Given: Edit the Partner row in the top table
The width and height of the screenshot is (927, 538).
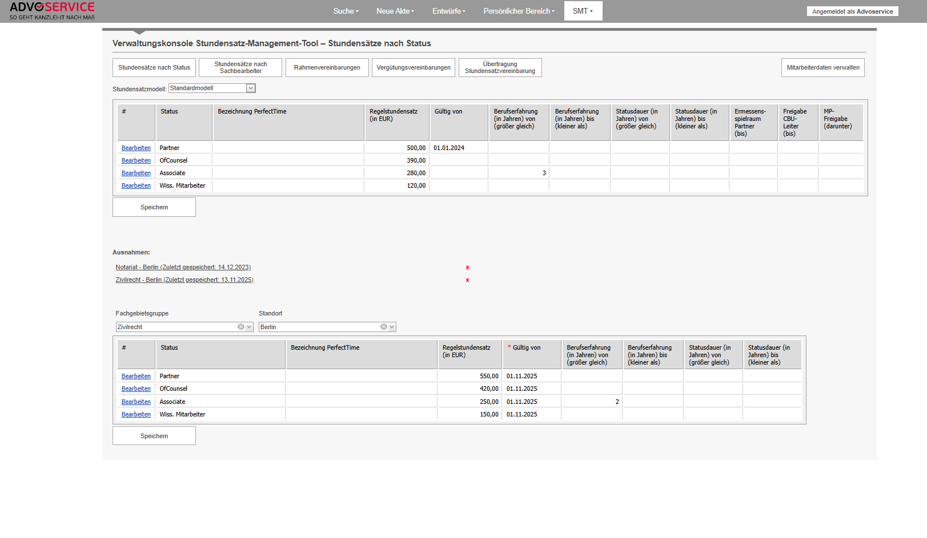Looking at the screenshot, I should click(x=136, y=148).
